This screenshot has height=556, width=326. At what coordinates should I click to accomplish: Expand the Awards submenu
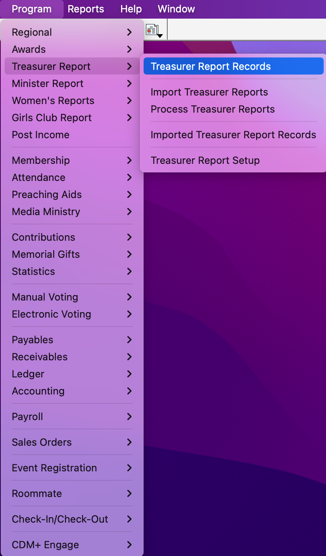[70, 49]
